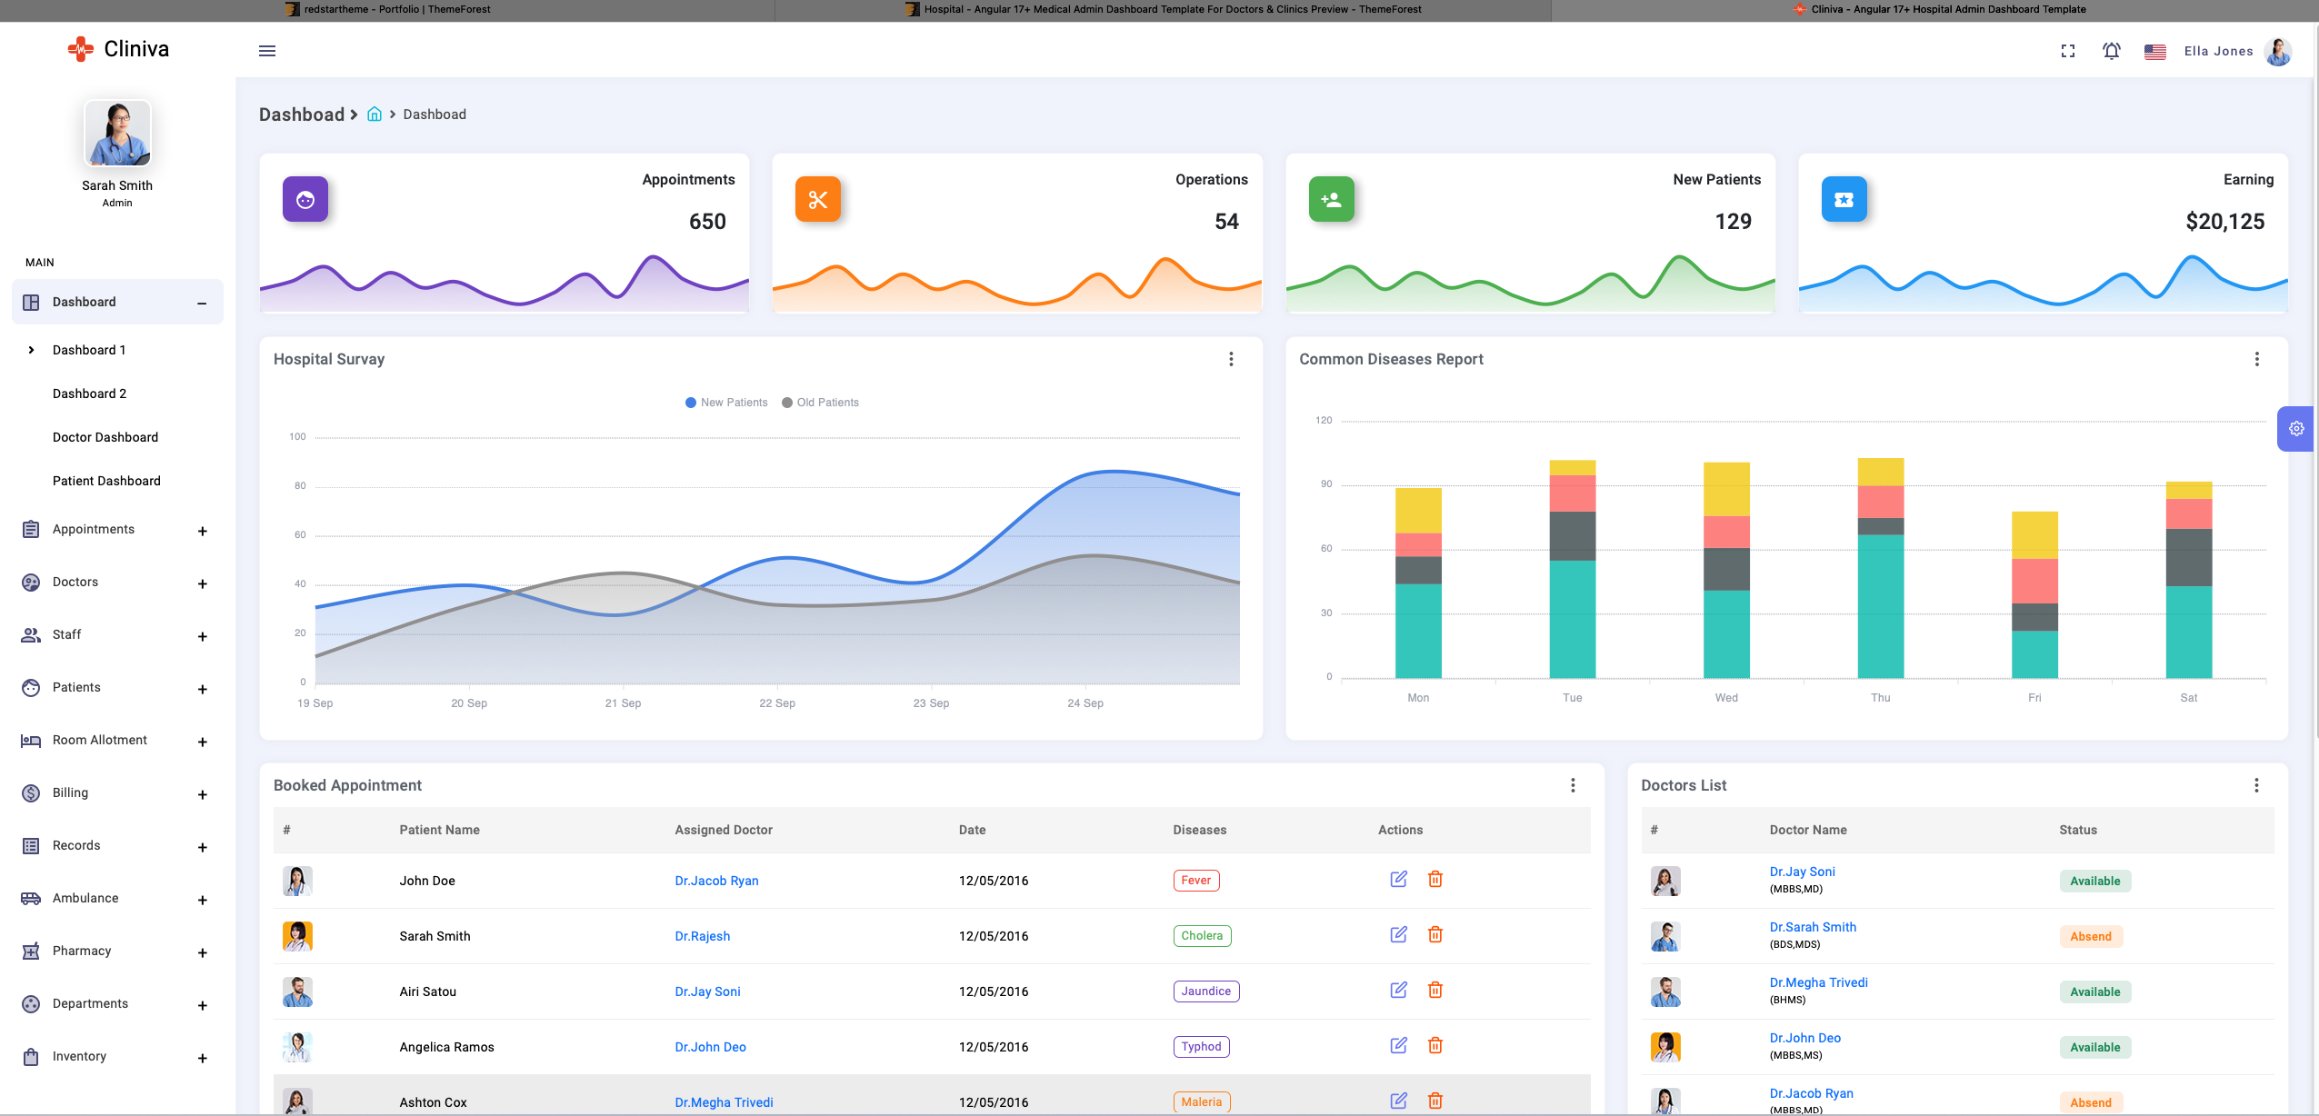Expand the Doctors sidebar menu
Viewport: 2319px width, 1116px height.
coord(117,583)
